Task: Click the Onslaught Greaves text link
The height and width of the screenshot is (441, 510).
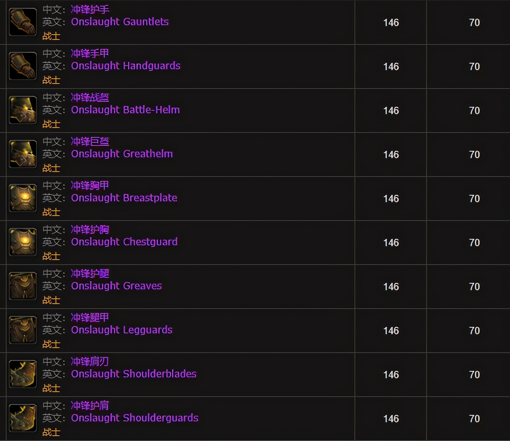Action: click(x=116, y=286)
